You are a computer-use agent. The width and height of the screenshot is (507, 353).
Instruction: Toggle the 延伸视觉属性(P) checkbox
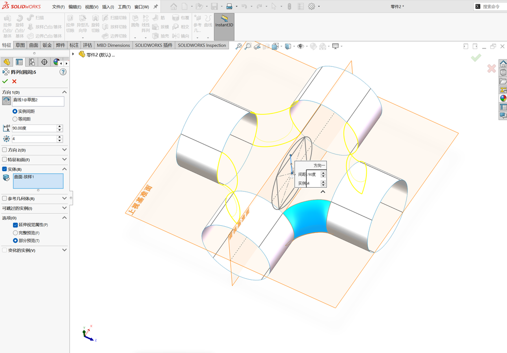15,225
